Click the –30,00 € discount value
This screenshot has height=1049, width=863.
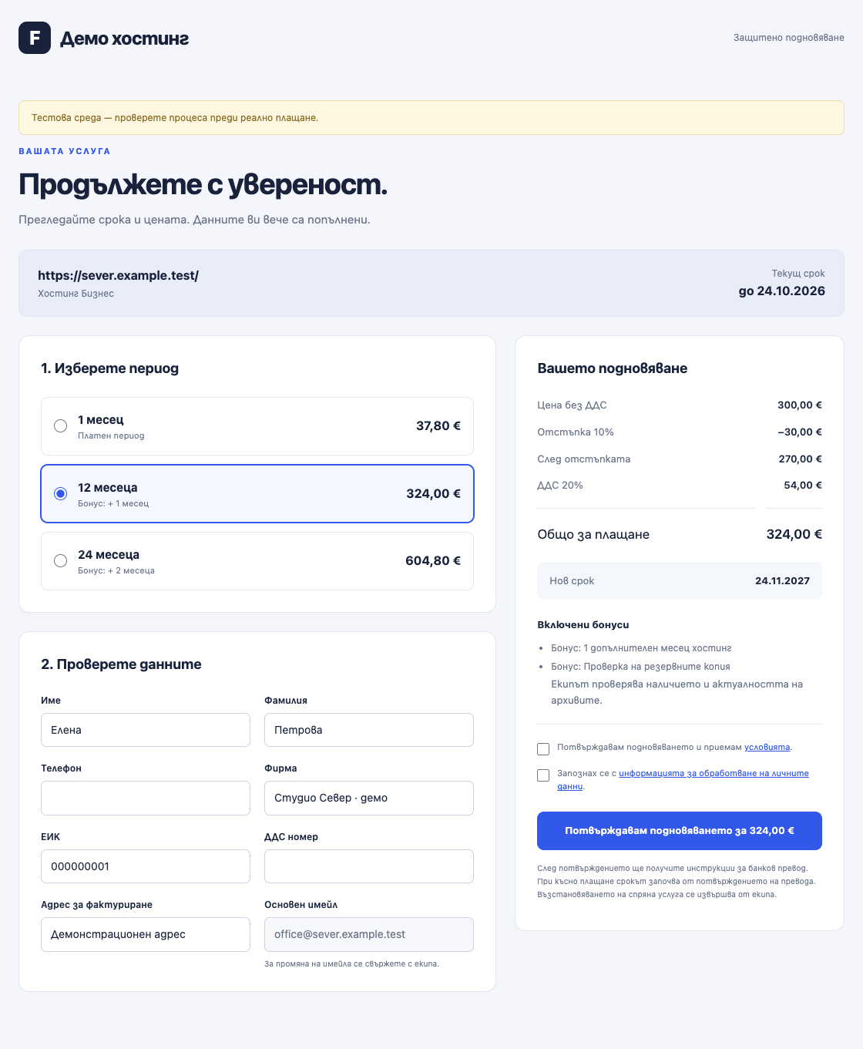click(x=799, y=432)
